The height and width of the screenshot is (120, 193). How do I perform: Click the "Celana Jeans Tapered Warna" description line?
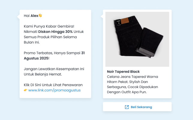(132, 77)
